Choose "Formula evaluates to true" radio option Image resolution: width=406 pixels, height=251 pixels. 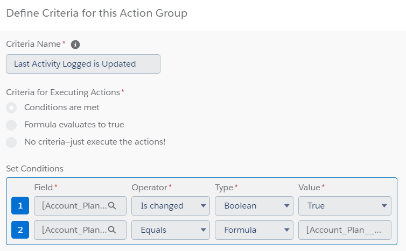(11, 125)
